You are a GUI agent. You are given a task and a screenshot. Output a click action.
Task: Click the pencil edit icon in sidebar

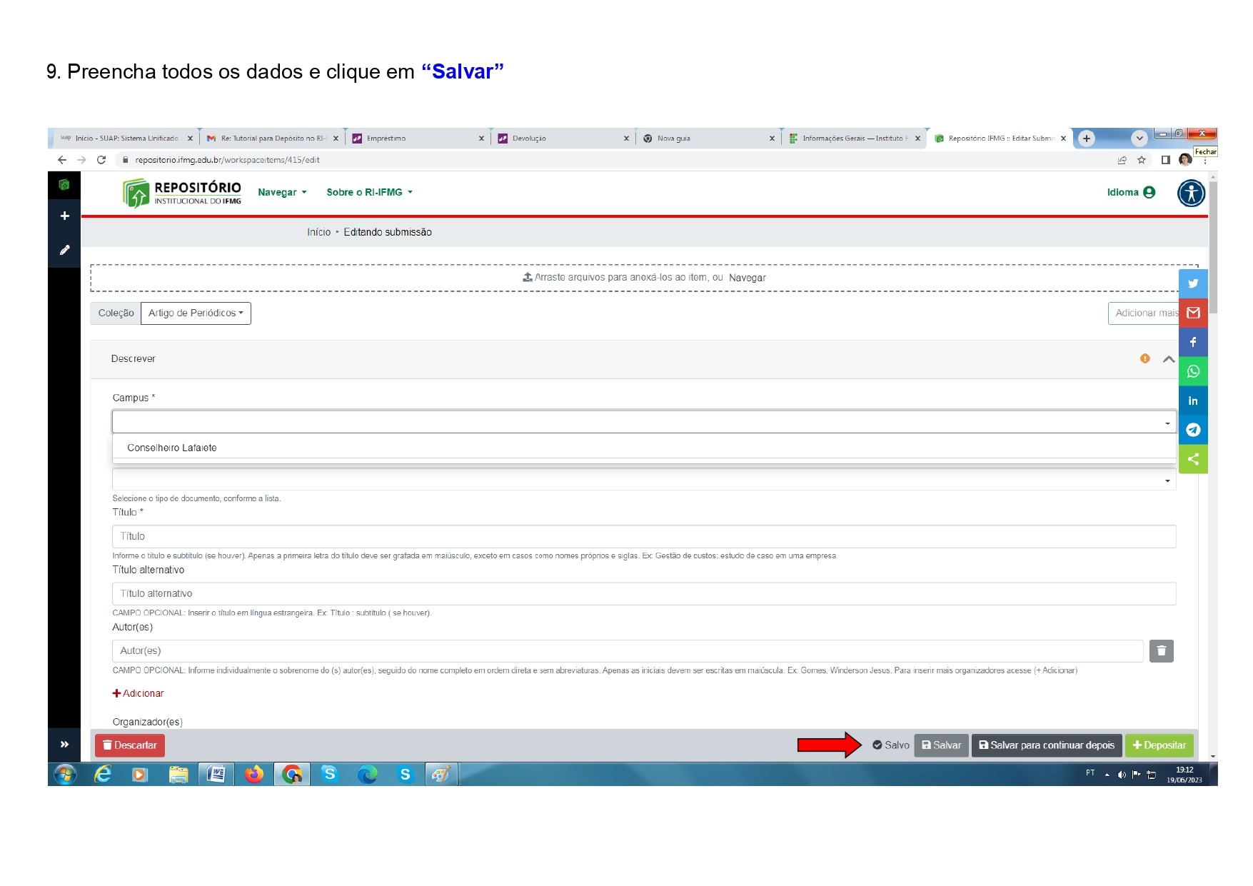pos(64,250)
